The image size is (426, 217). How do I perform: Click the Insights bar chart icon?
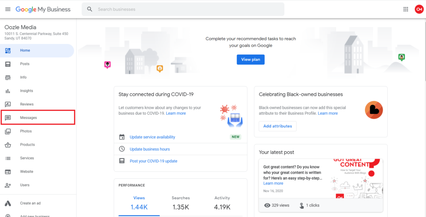tap(8, 91)
